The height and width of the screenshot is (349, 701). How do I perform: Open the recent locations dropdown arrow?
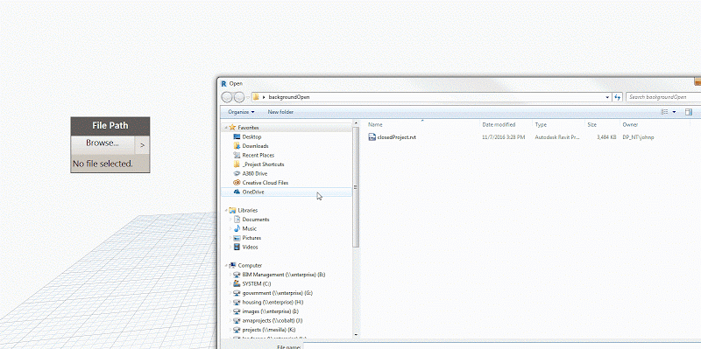[x=248, y=97]
